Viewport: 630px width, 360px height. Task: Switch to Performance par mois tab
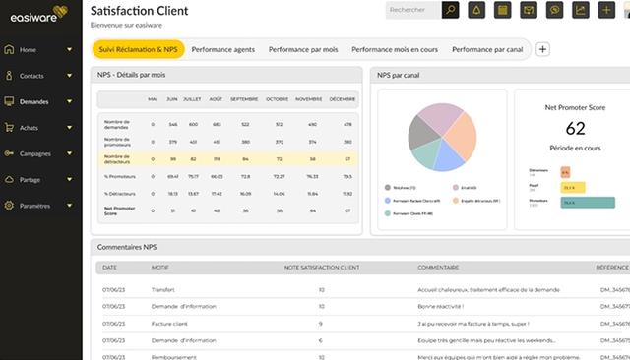coord(303,49)
